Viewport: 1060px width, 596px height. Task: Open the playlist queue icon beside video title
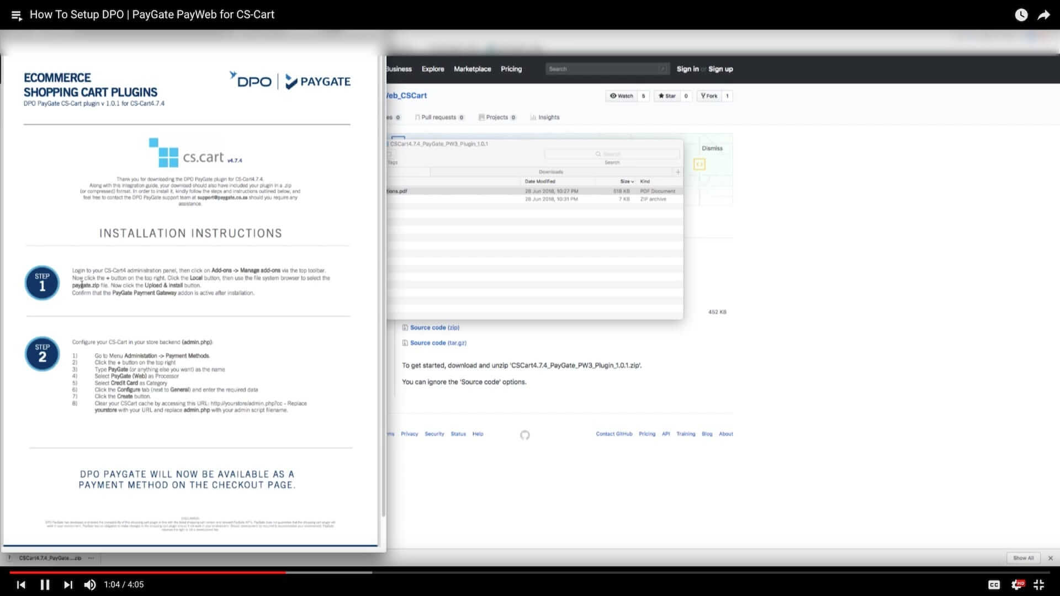click(16, 15)
